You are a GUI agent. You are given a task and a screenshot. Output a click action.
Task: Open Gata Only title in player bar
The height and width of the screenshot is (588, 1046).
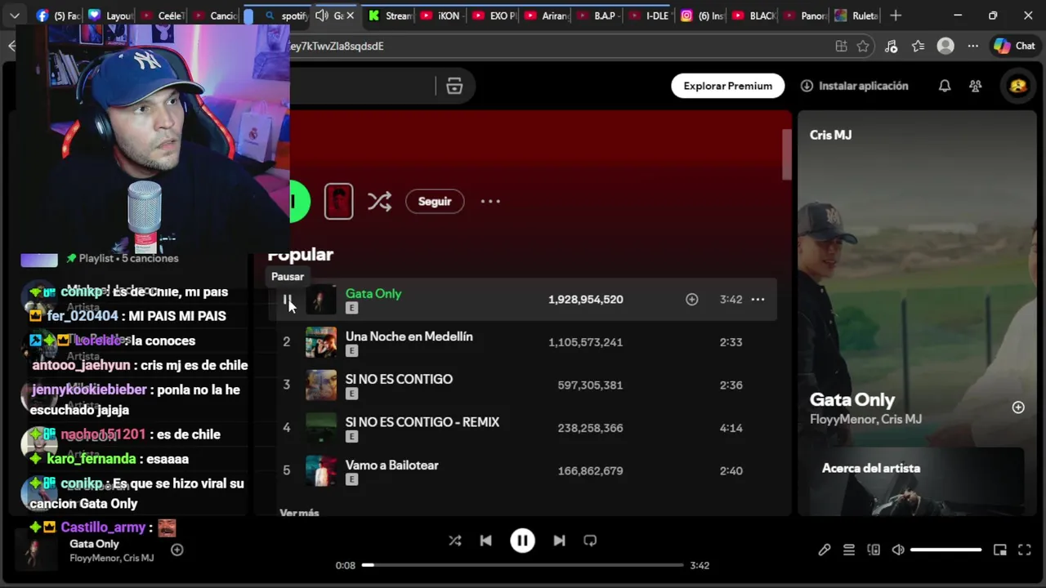(94, 544)
